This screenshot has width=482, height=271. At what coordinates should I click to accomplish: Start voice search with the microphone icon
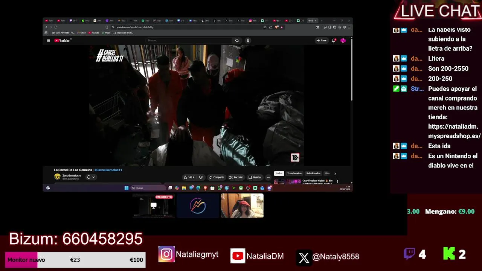(248, 40)
